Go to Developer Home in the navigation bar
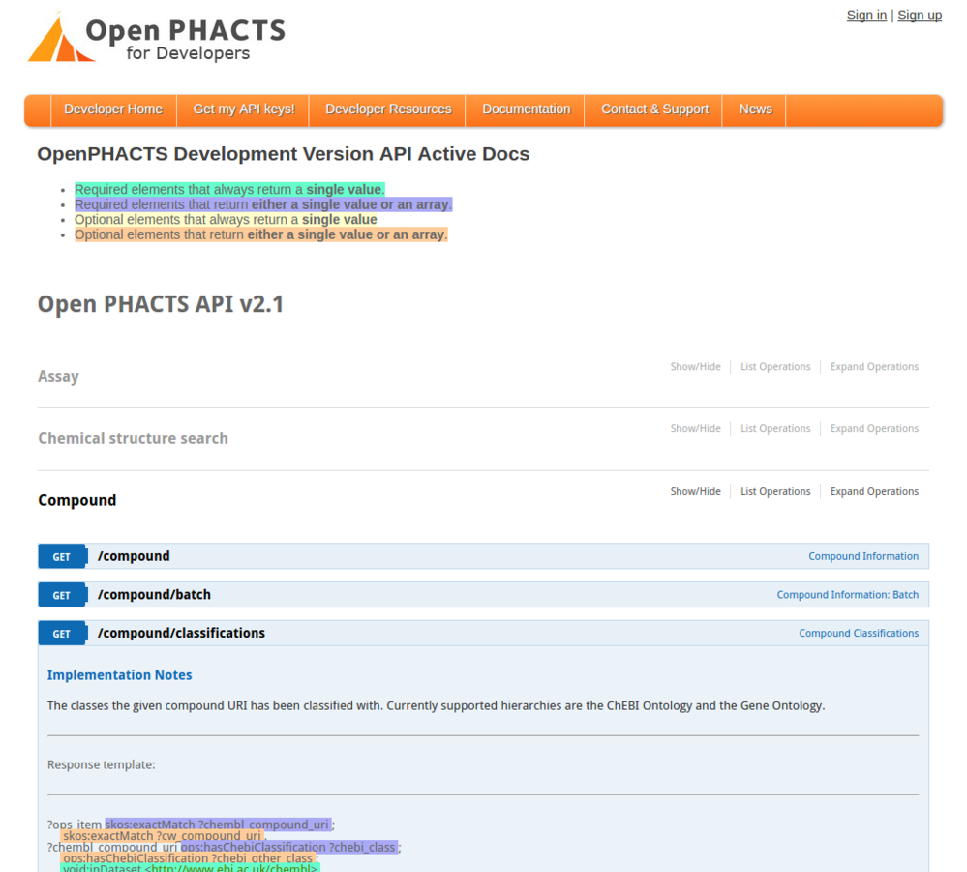The height and width of the screenshot is (872, 967). (x=113, y=109)
